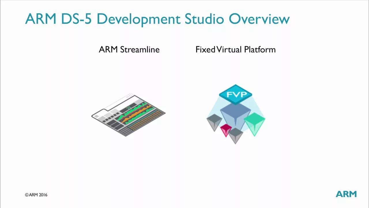The image size is (369, 208).
Task: Click the '©ARM 2016' copyright text
Action: click(36, 195)
